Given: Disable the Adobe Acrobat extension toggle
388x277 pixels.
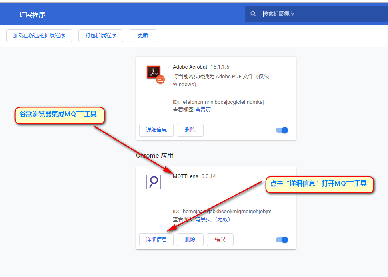Looking at the screenshot, I should pyautogui.click(x=282, y=130).
